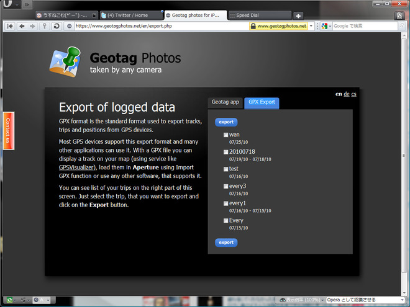The image size is (410, 307).
Task: Switch to the うすねこむ browser tab
Action: pos(66,16)
